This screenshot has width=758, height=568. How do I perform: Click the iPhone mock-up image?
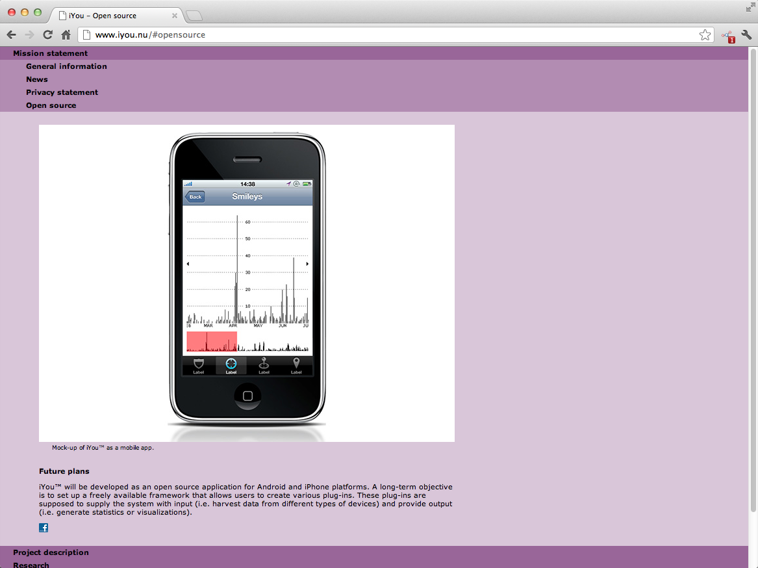pos(247,283)
